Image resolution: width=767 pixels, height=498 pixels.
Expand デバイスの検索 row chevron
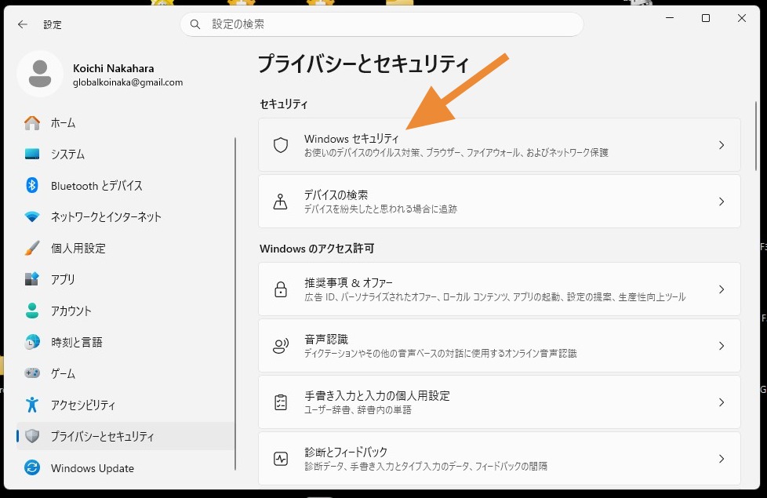[x=722, y=202]
